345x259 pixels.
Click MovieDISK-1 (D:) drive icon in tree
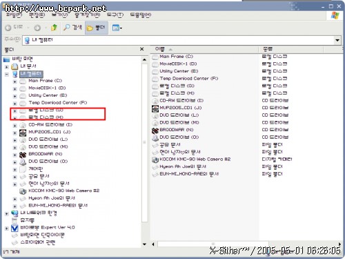(23, 89)
